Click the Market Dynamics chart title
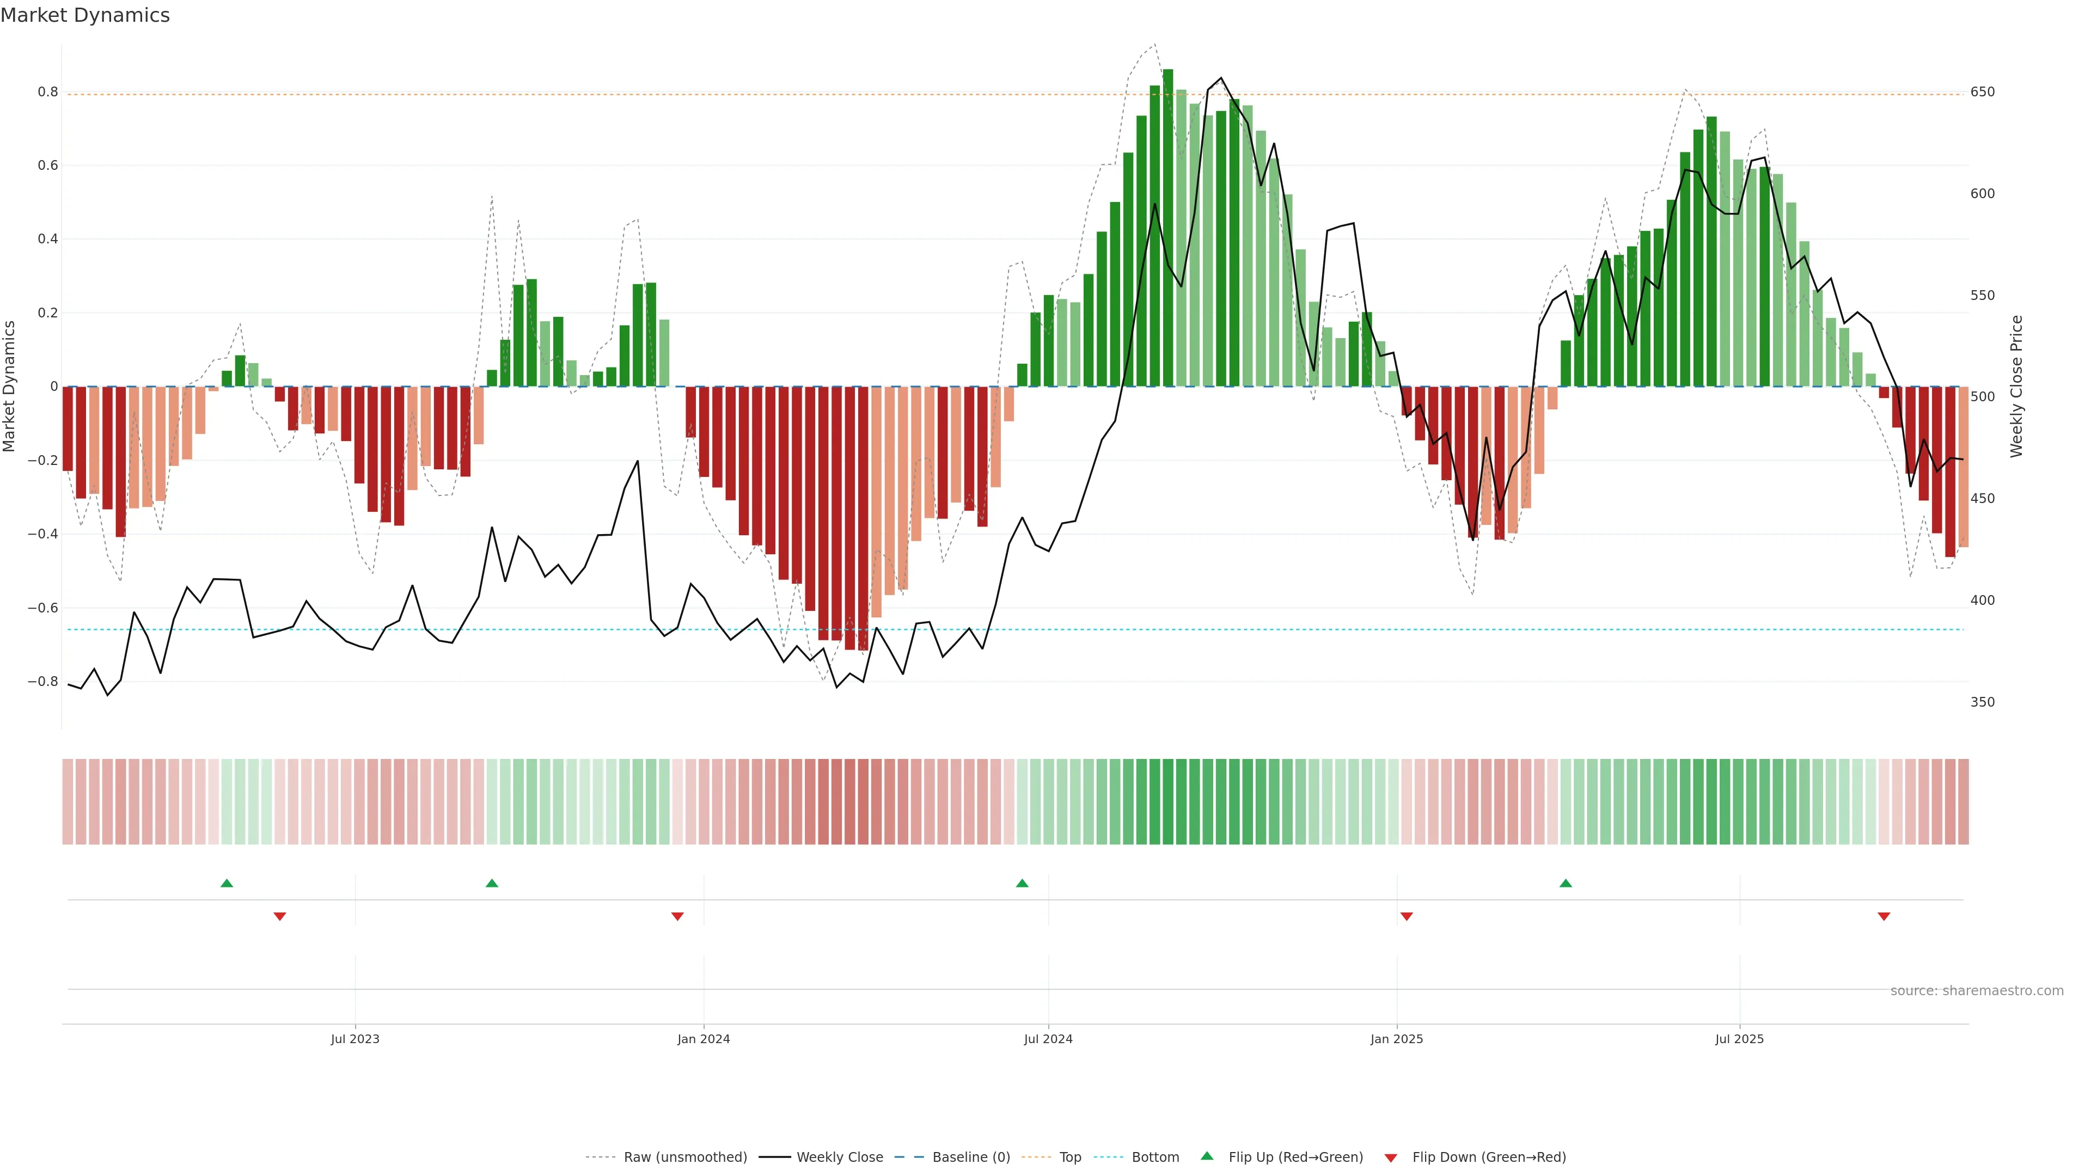This screenshot has height=1176, width=2091. pos(85,15)
